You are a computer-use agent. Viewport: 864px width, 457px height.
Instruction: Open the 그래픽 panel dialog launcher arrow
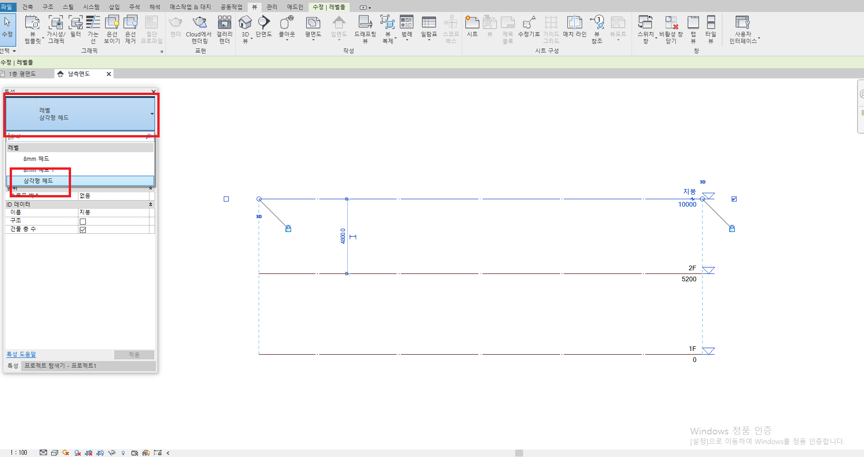[x=162, y=51]
